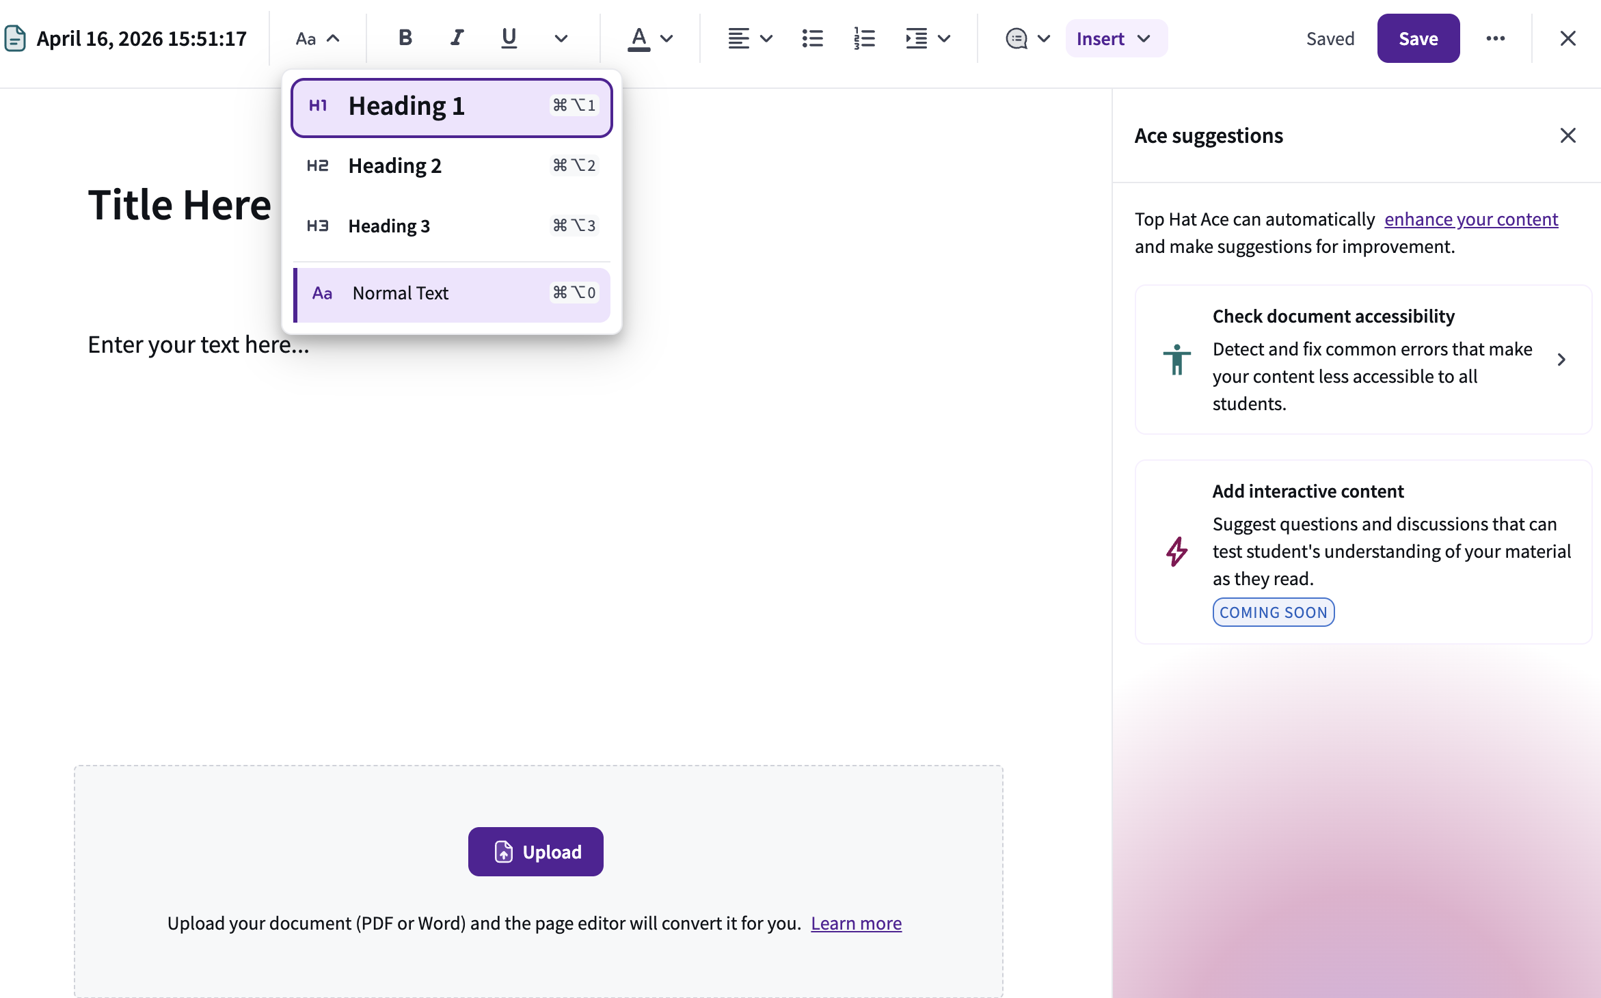Image resolution: width=1601 pixels, height=998 pixels.
Task: Click the document title date text
Action: tap(142, 38)
